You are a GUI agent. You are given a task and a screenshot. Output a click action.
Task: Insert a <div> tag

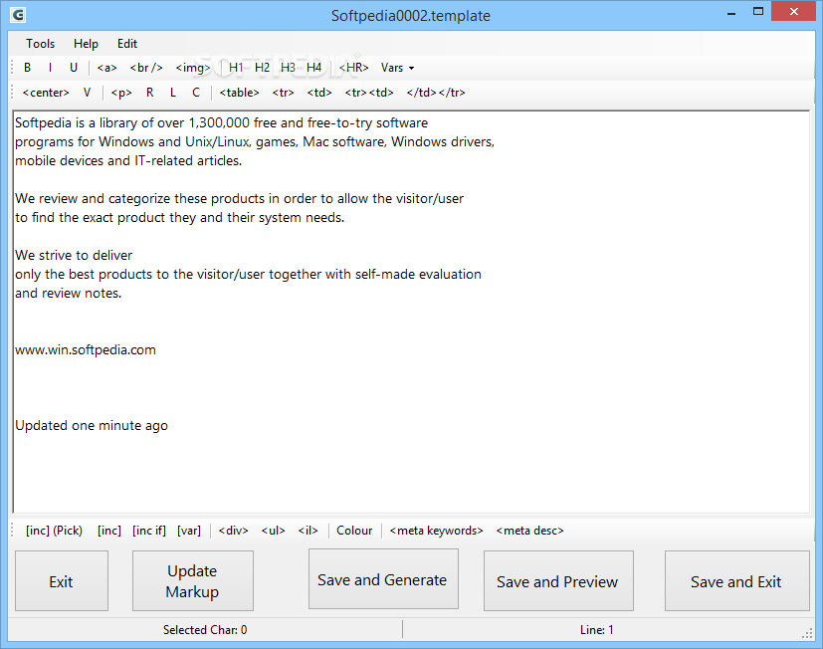tap(234, 531)
